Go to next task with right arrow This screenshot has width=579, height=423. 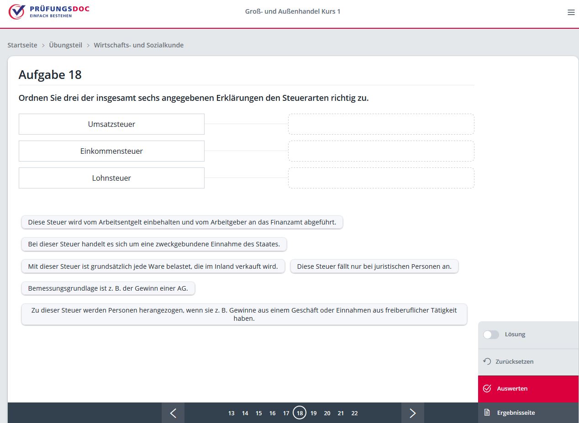coord(412,413)
